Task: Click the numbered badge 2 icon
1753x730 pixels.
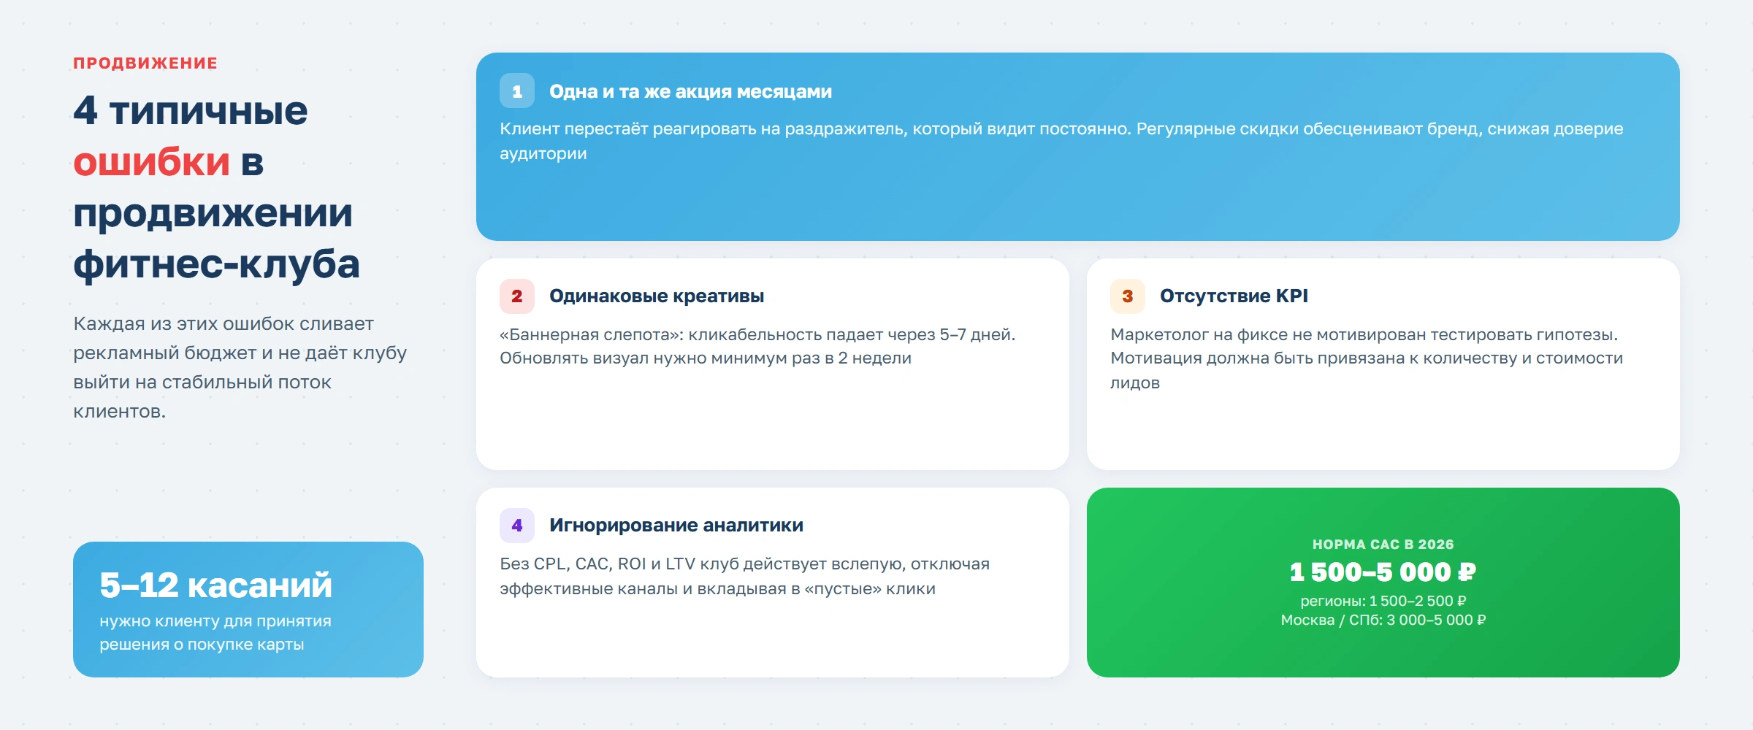Action: click(516, 297)
